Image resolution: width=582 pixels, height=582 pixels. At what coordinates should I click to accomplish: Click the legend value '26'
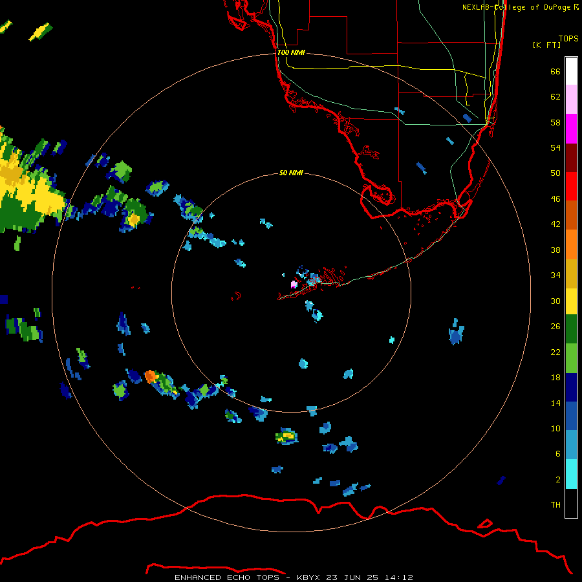tap(555, 327)
